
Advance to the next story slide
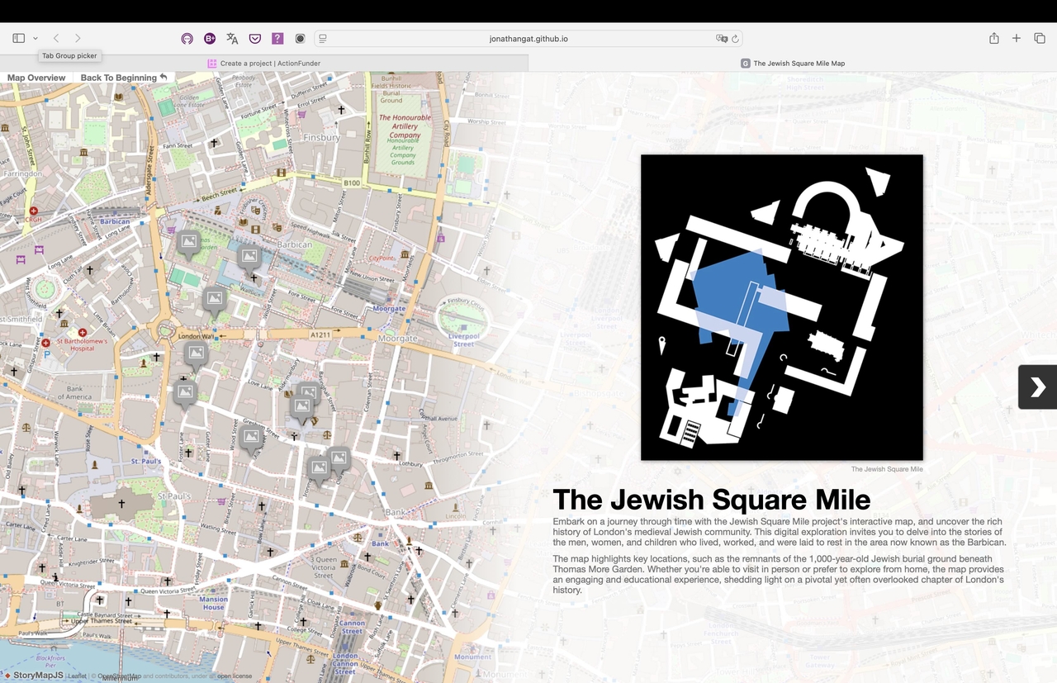tap(1037, 387)
